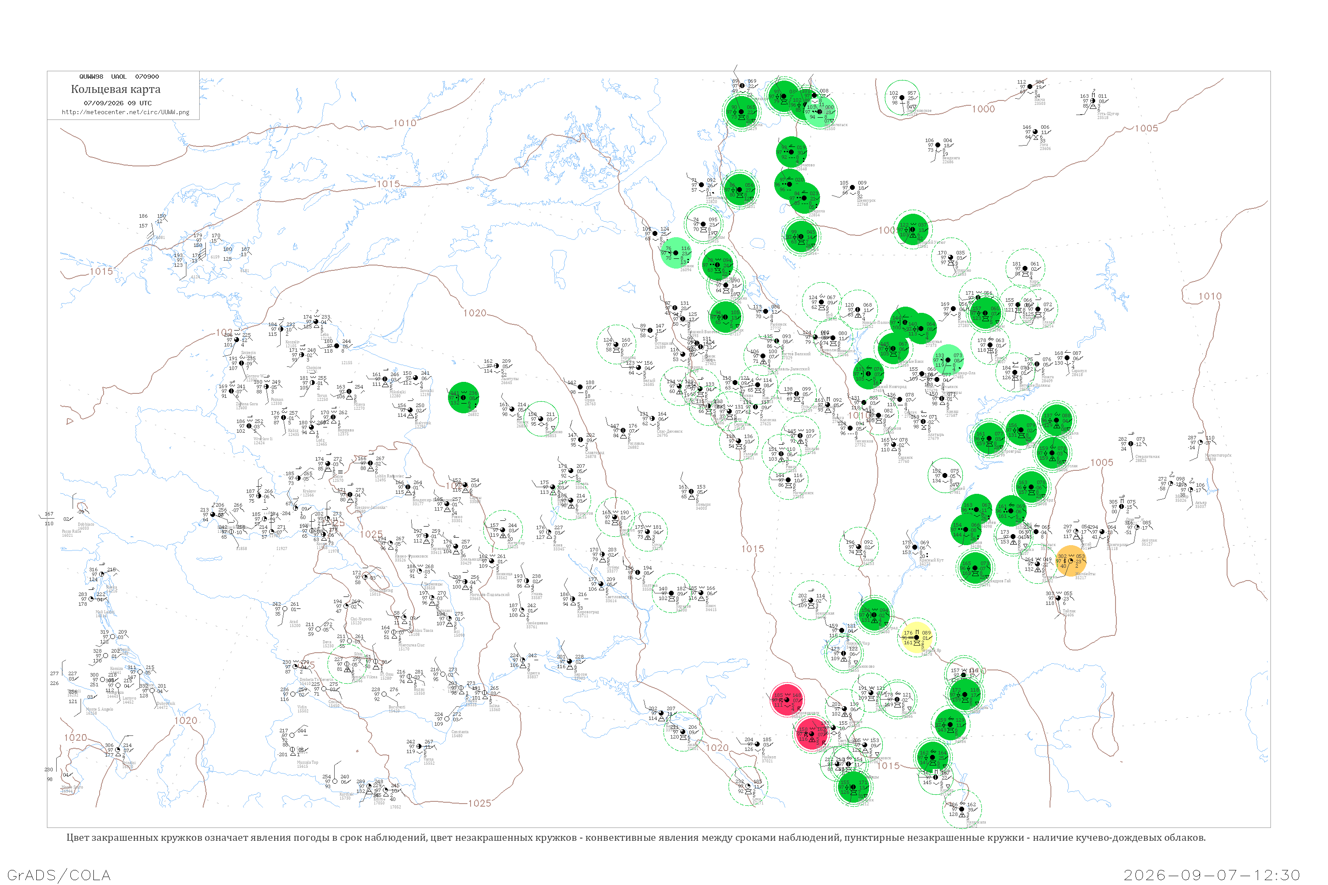Viewport: 1328px width, 885px height.
Task: Click the green Турчасово station circle
Action: tap(791, 152)
